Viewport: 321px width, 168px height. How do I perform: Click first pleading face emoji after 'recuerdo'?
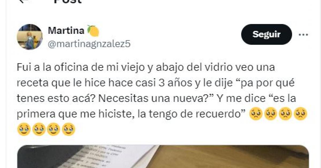point(255,114)
